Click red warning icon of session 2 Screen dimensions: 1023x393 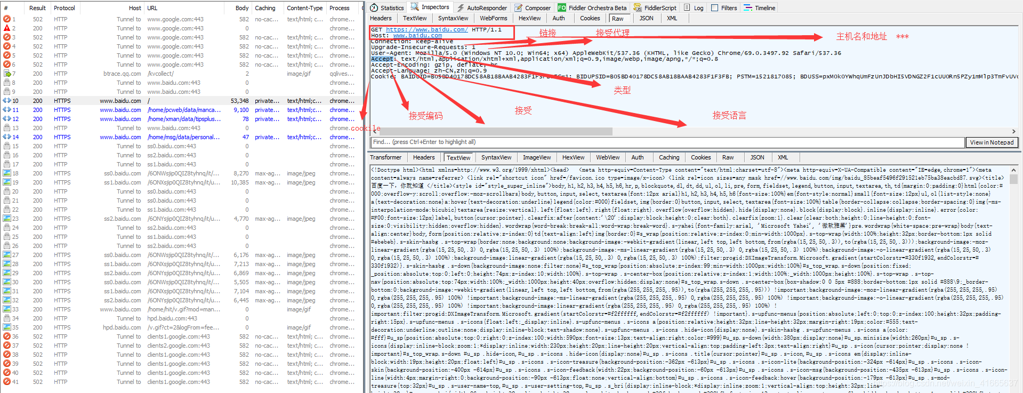[x=7, y=28]
